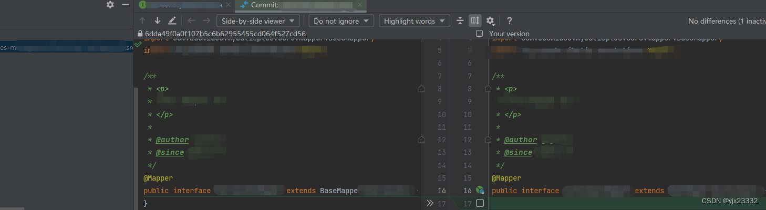Tick the Your version checkbox
The image size is (766, 210).
pyautogui.click(x=479, y=34)
